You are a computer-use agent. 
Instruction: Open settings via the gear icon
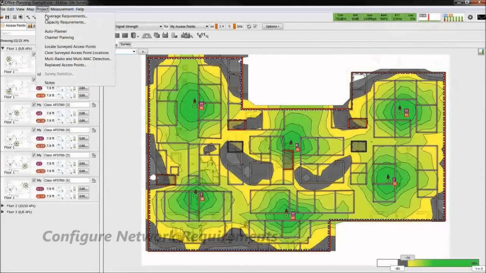[x=470, y=17]
